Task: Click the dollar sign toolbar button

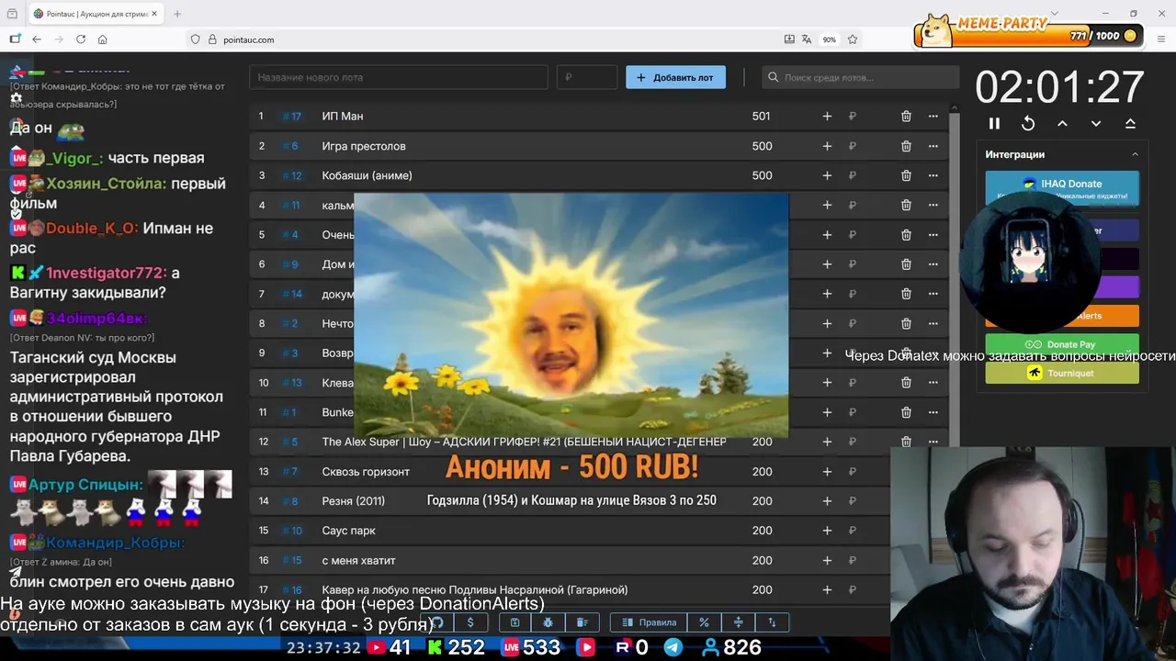Action: (470, 622)
